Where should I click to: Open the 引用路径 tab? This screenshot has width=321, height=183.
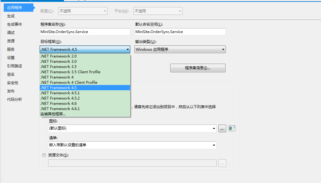(15, 66)
